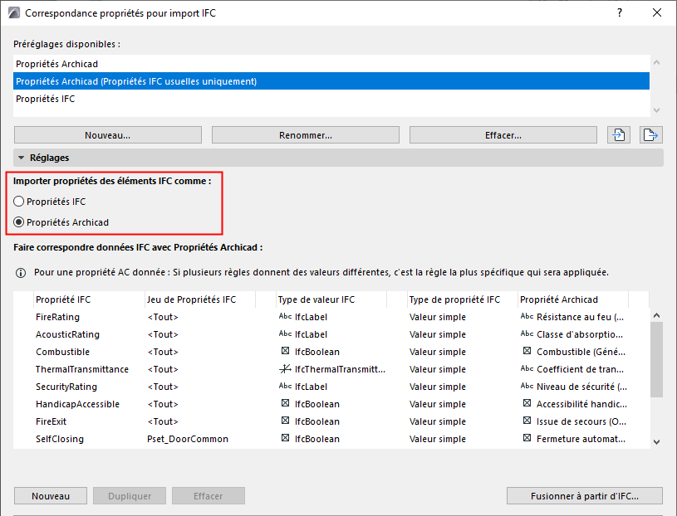Click the info icon beside the rule note
This screenshot has height=516, width=677.
point(21,272)
